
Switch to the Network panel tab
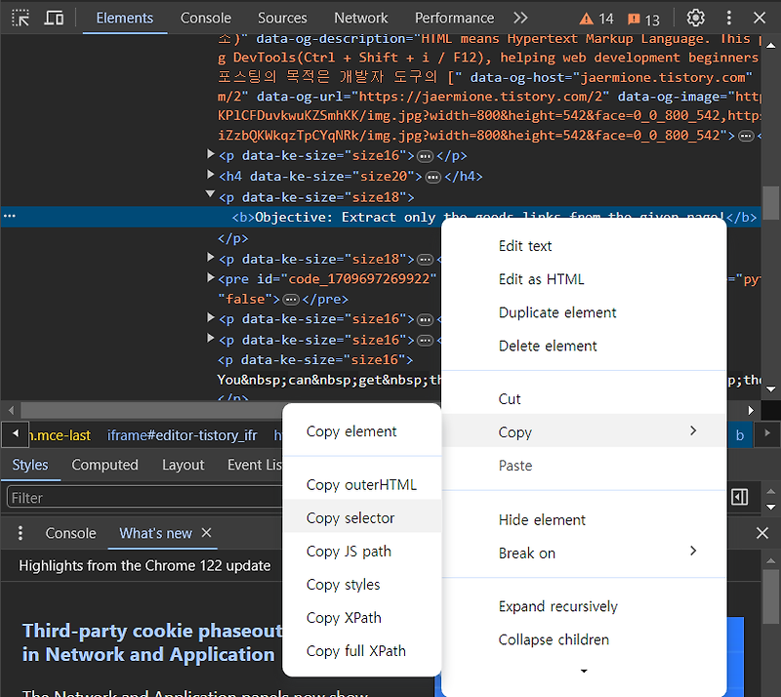click(360, 18)
